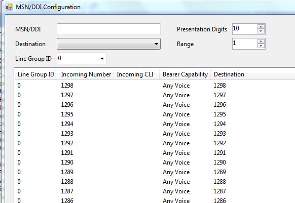Screen dimensions: 295x203
Task: Sort by Incoming Number column header
Action: pyautogui.click(x=86, y=74)
